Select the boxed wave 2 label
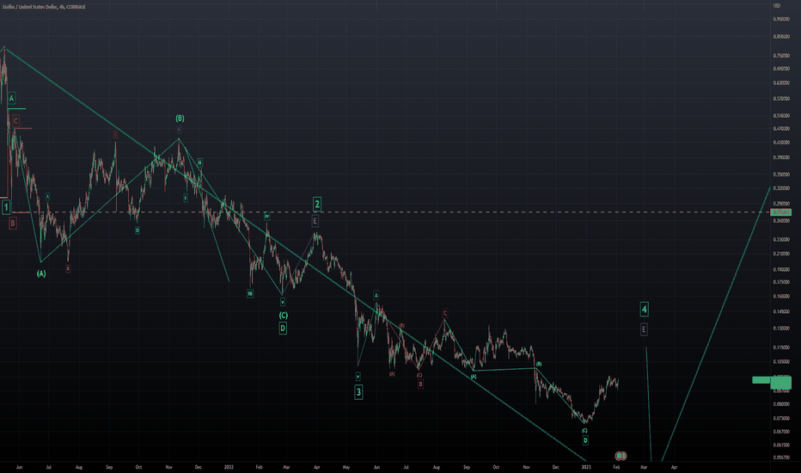This screenshot has width=801, height=473. click(317, 205)
